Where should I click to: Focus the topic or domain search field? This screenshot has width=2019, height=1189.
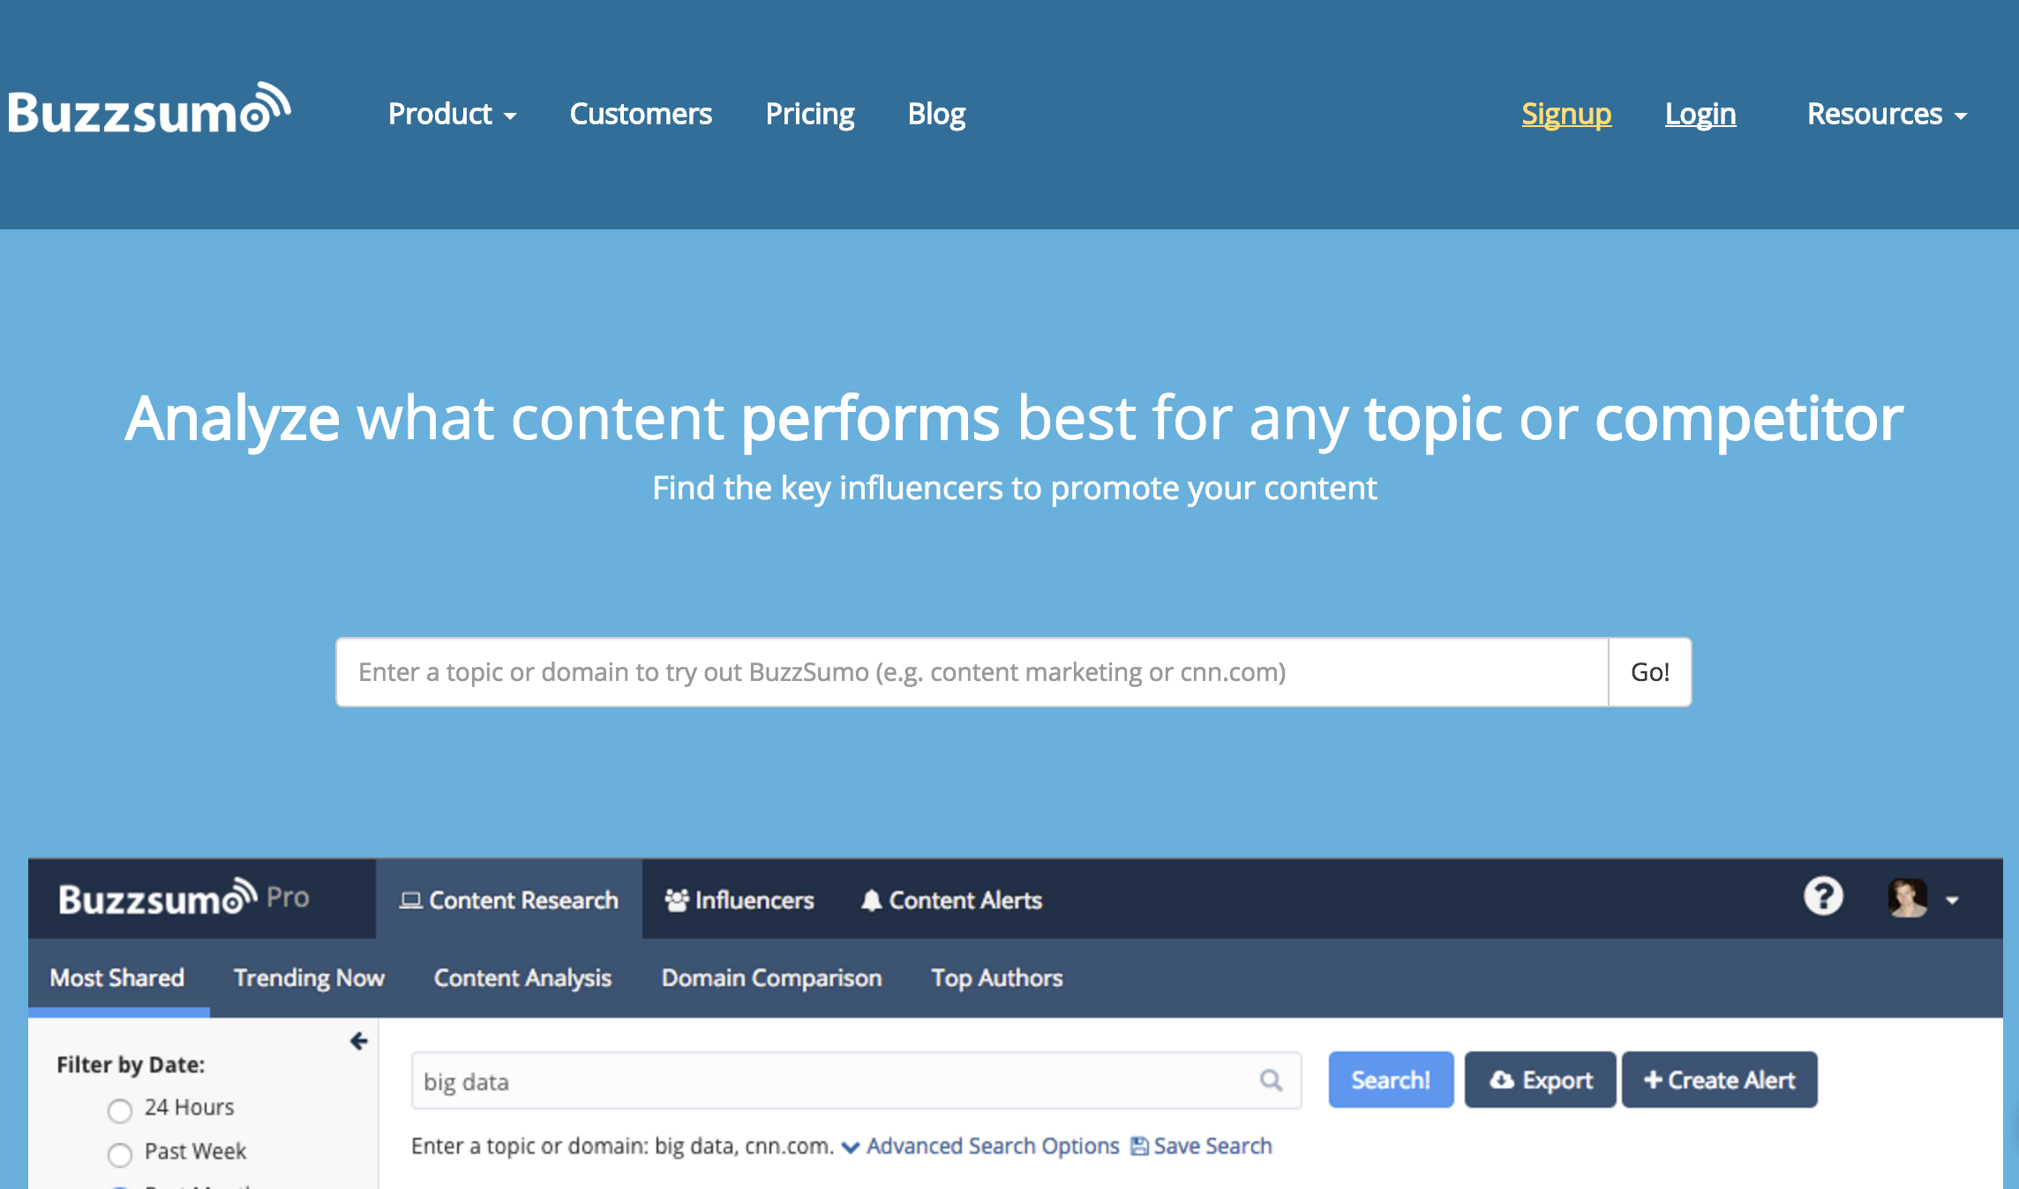click(972, 672)
